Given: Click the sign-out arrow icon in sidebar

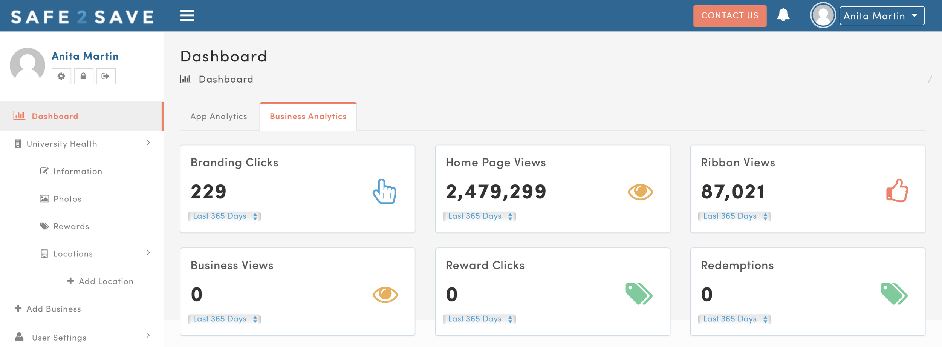Looking at the screenshot, I should pos(106,76).
